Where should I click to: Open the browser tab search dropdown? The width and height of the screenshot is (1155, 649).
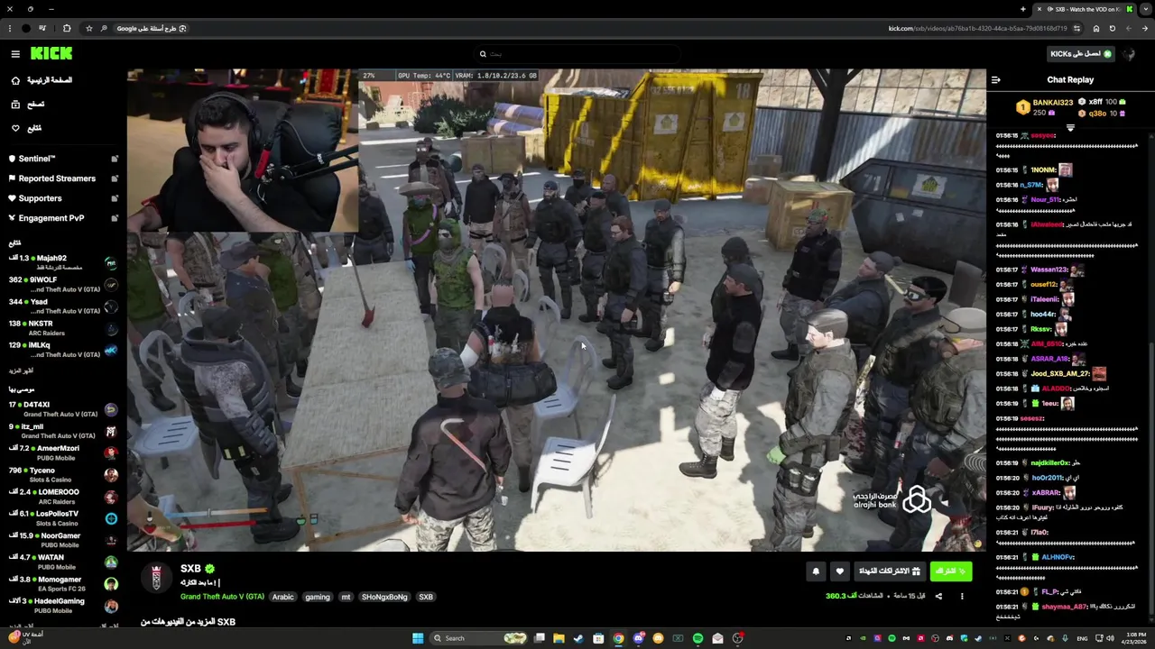pyautogui.click(x=1146, y=9)
